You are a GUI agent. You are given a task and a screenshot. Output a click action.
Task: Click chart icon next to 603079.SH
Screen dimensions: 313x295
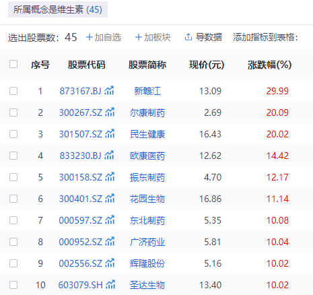click(x=110, y=285)
